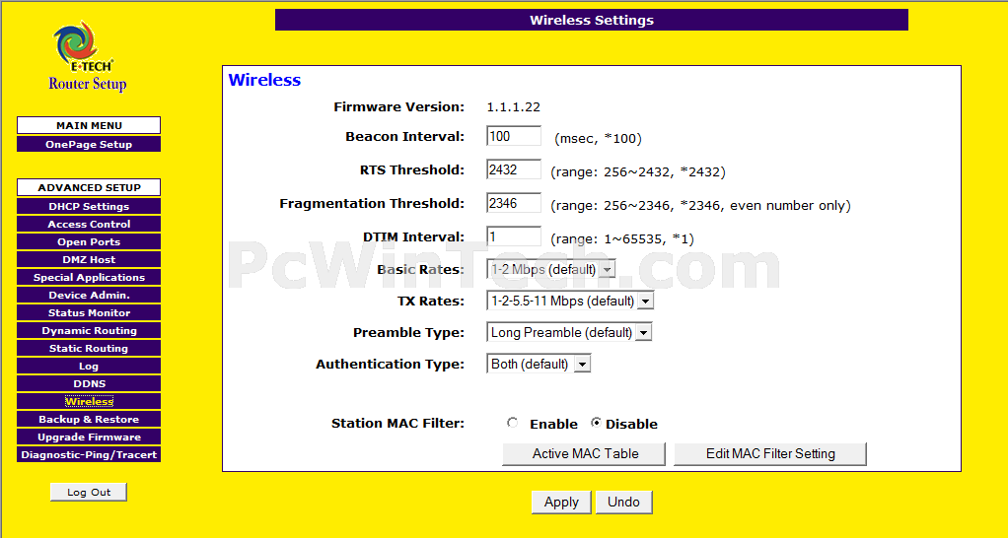Image resolution: width=1008 pixels, height=538 pixels.
Task: Open Special Applications page
Action: coord(89,277)
